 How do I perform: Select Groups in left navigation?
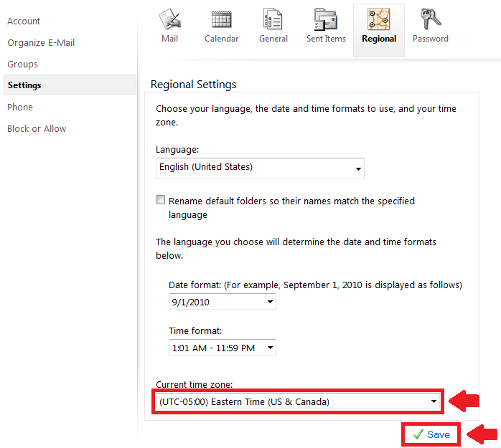[23, 65]
